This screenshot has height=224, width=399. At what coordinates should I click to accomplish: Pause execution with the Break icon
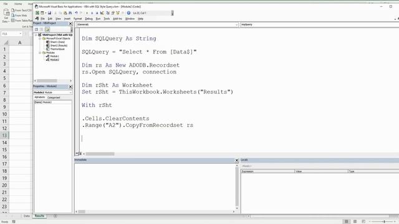[92, 13]
